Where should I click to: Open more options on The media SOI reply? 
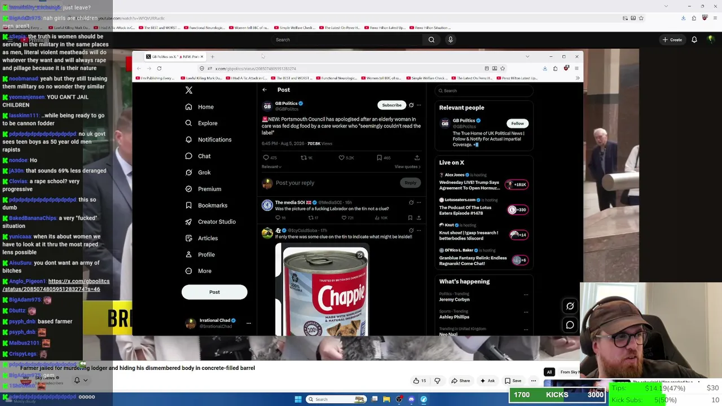pos(419,202)
